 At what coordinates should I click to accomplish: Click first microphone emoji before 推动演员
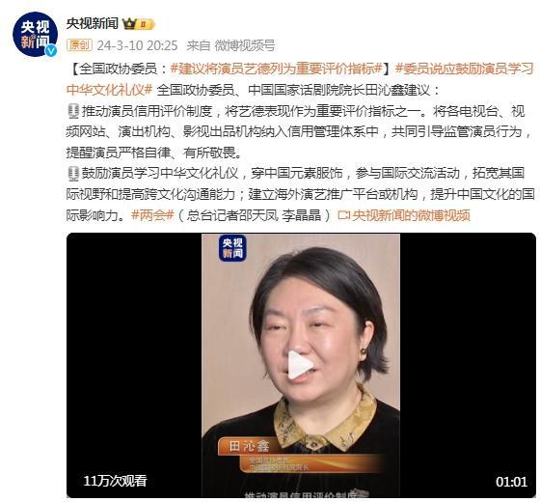tap(72, 111)
